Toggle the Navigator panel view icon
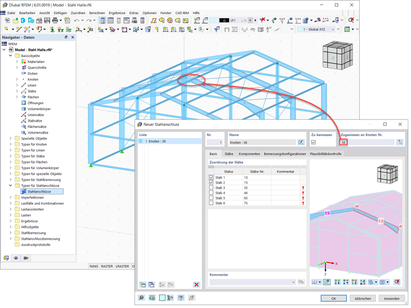Image resolution: width=411 pixels, height=308 pixels. point(103,21)
